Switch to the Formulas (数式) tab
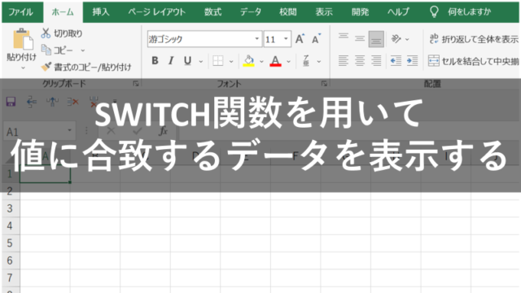Screen dimensions: 521x293 click(x=212, y=12)
